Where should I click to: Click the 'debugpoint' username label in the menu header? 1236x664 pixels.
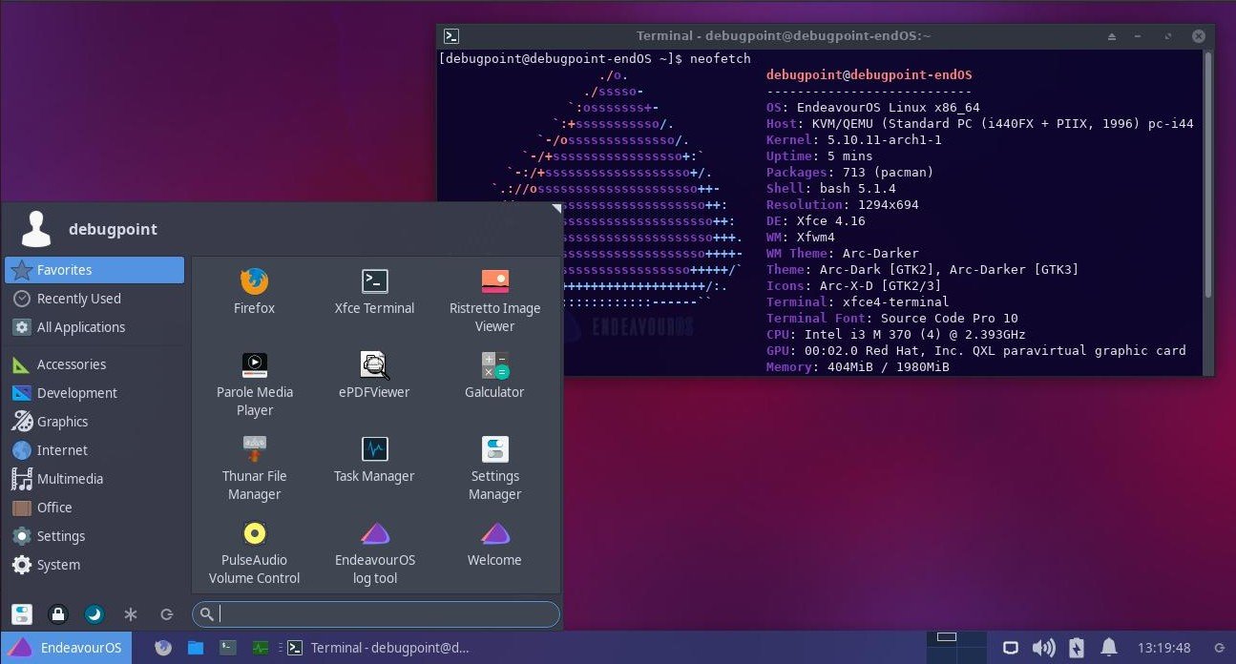(x=113, y=229)
